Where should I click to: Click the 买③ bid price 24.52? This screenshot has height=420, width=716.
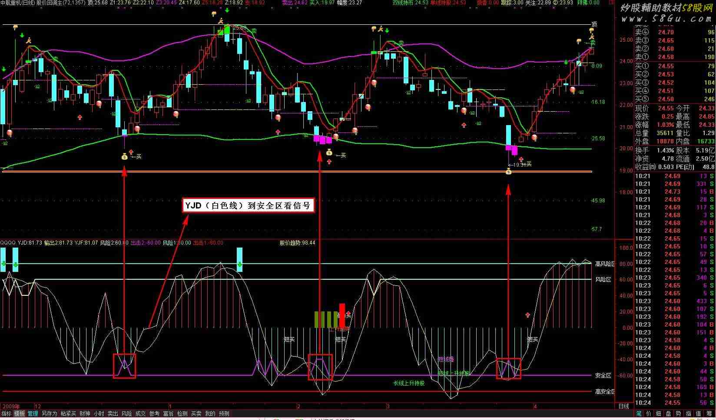pyautogui.click(x=666, y=83)
